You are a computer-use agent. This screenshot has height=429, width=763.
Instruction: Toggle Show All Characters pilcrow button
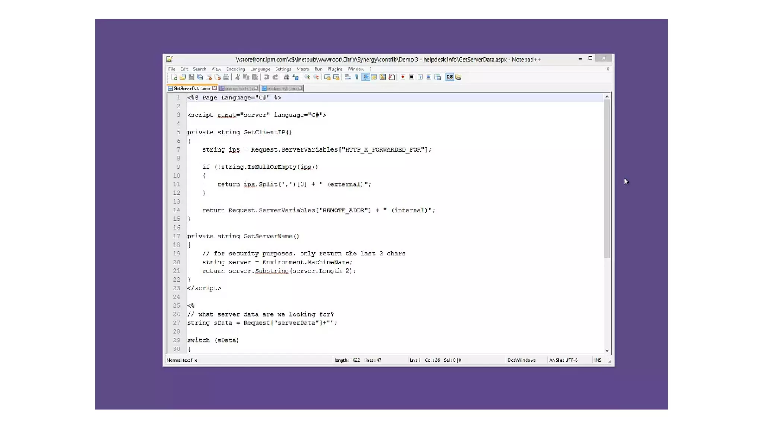(357, 77)
